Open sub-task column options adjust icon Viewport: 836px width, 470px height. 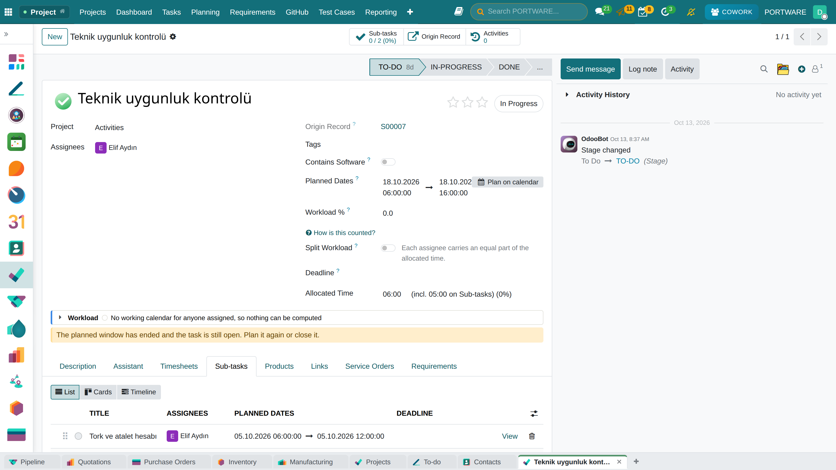[x=534, y=414]
